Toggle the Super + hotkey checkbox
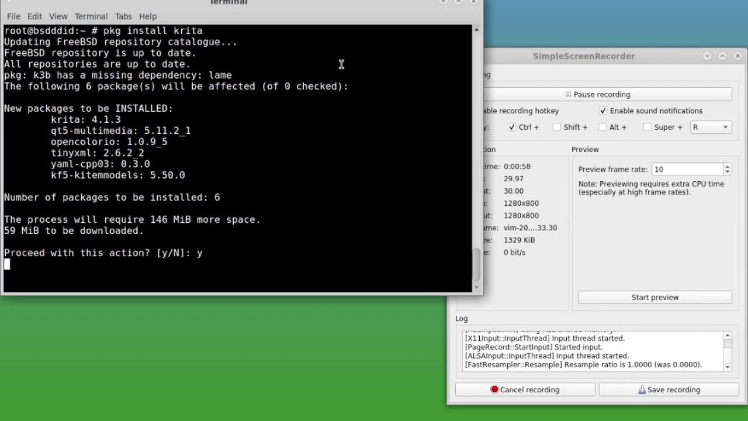748x421 pixels. pyautogui.click(x=647, y=127)
